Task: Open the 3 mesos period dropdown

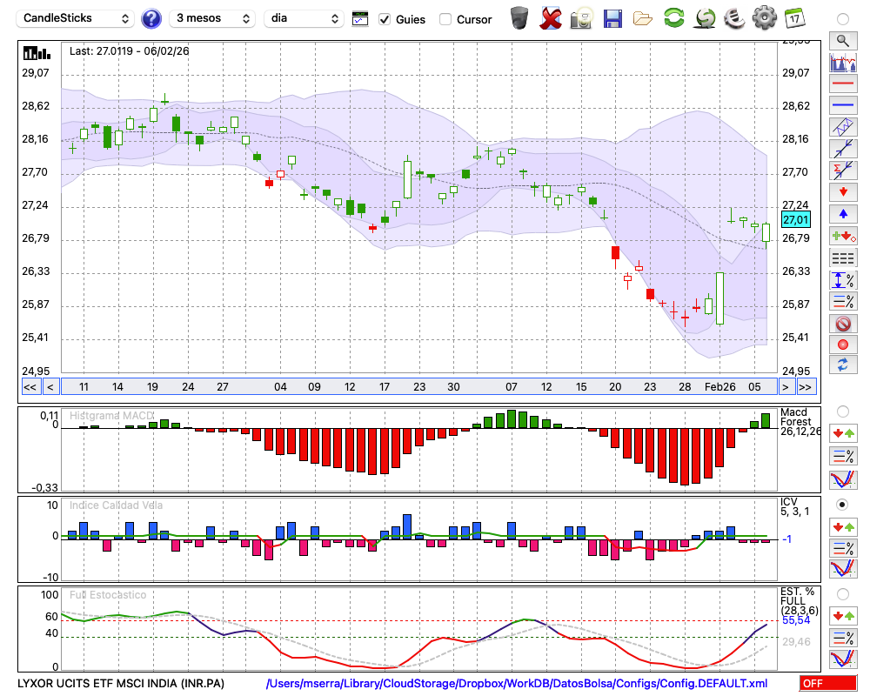Action: pos(212,18)
